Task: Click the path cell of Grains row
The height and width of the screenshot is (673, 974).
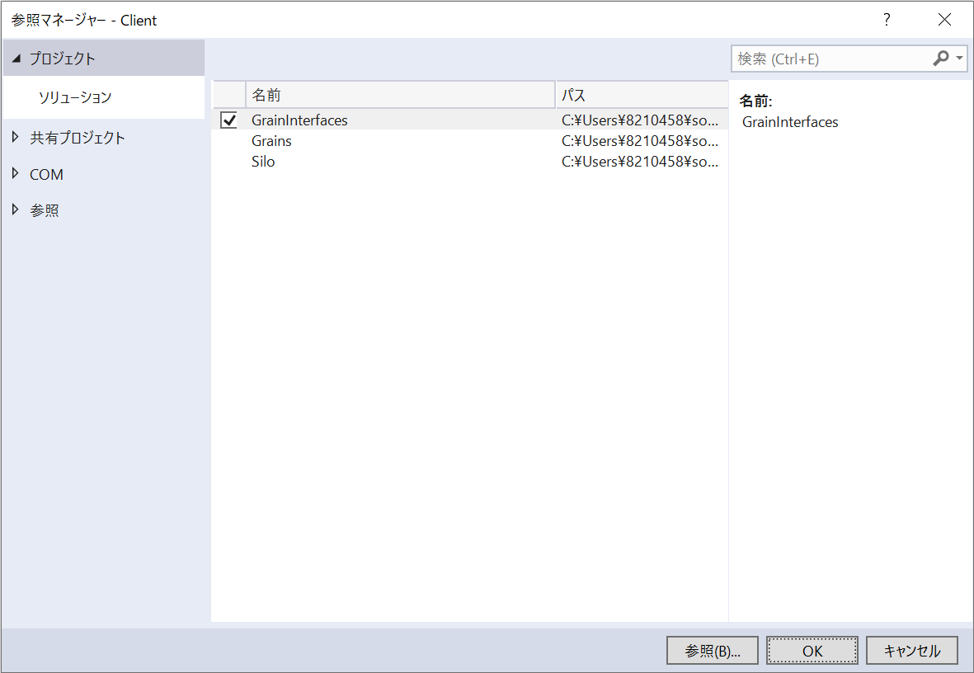Action: [640, 141]
